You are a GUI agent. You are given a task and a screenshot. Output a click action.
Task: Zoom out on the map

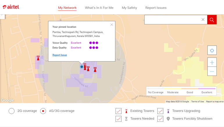click(212, 71)
